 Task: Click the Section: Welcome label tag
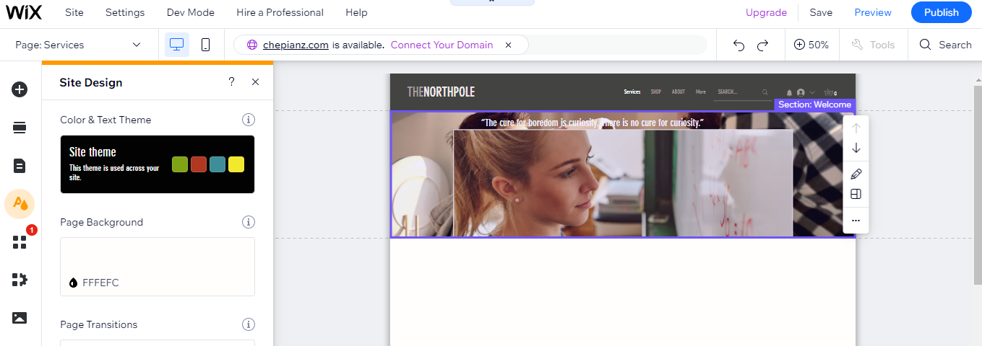click(x=814, y=105)
